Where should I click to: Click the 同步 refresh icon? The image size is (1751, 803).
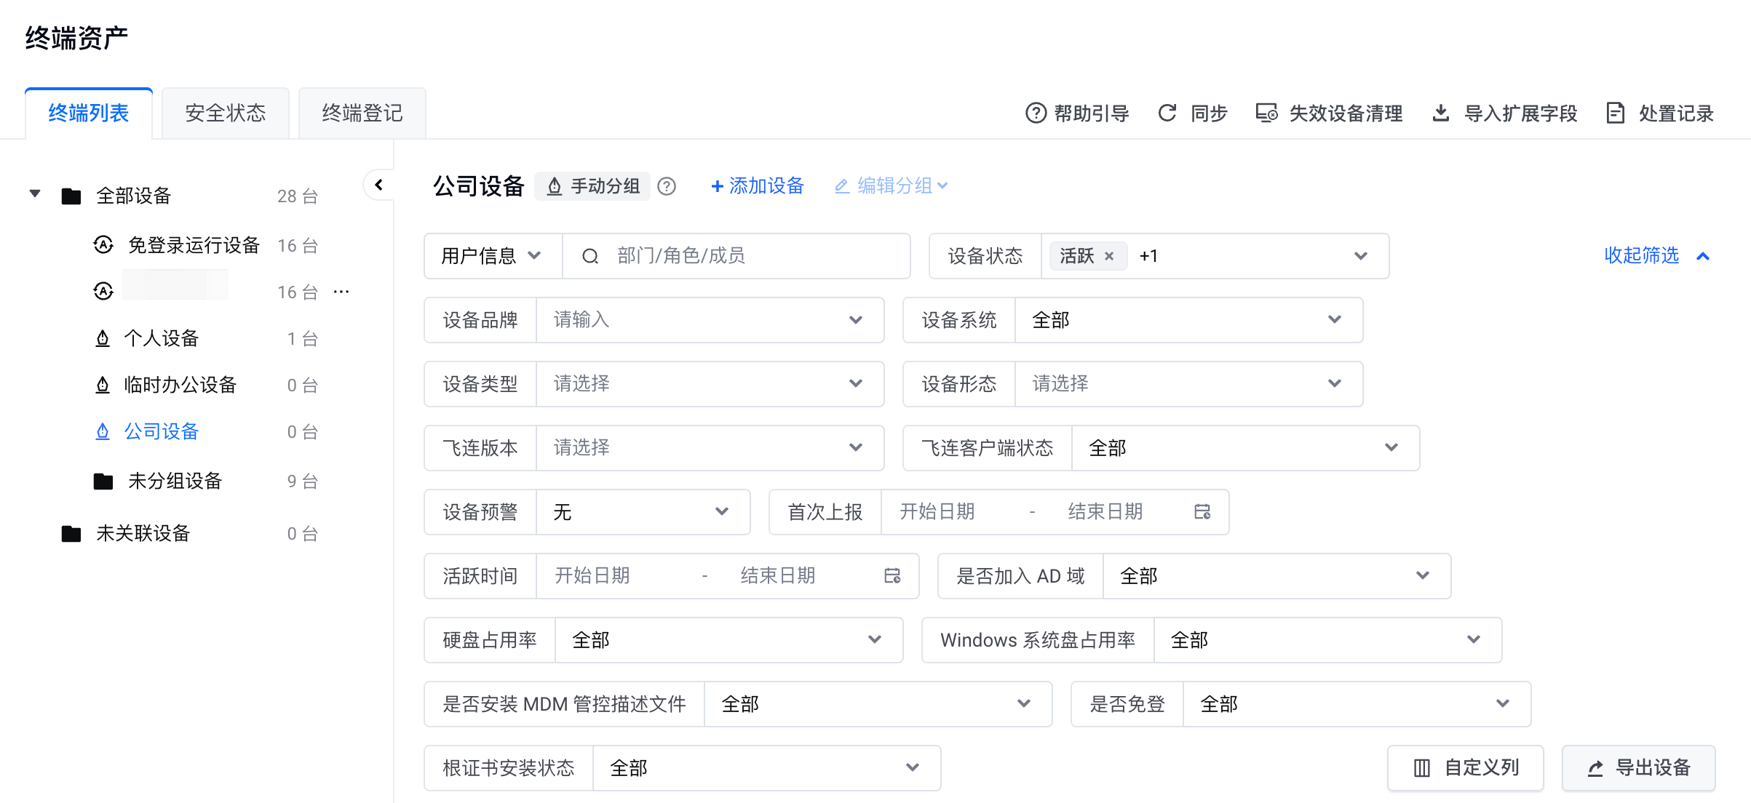pyautogui.click(x=1167, y=113)
